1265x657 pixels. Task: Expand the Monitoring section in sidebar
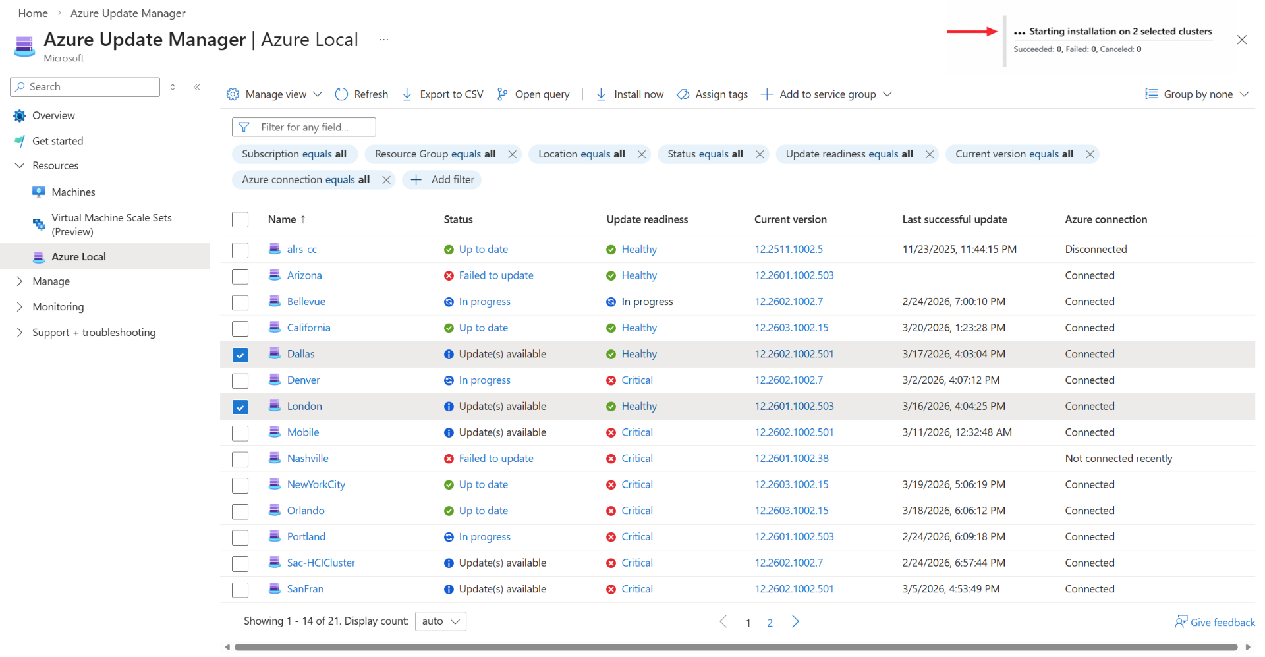[58, 307]
